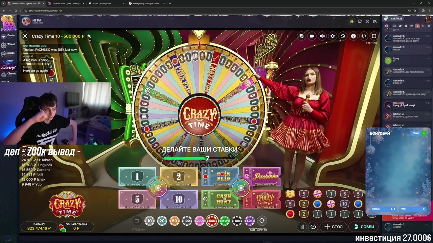Image resolution: width=433 pixels, height=243 pixels.
Task: Open the game chat panel icon
Action: point(301,36)
